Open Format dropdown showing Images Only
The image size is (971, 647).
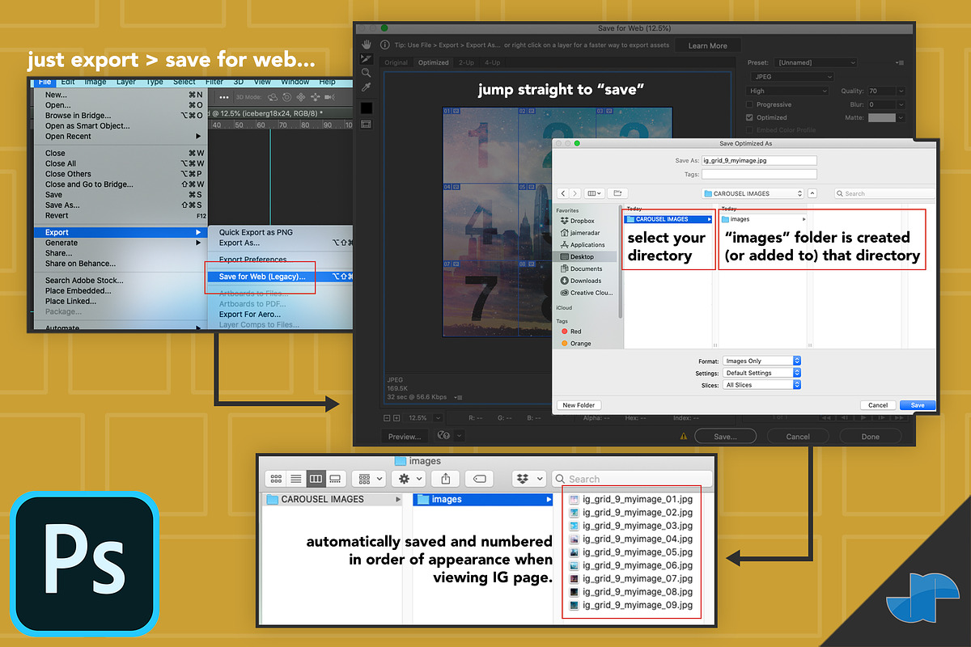point(761,361)
